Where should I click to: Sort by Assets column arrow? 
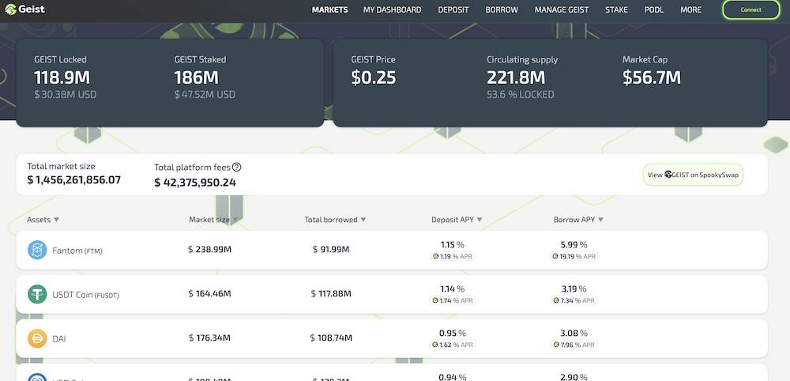pos(56,220)
